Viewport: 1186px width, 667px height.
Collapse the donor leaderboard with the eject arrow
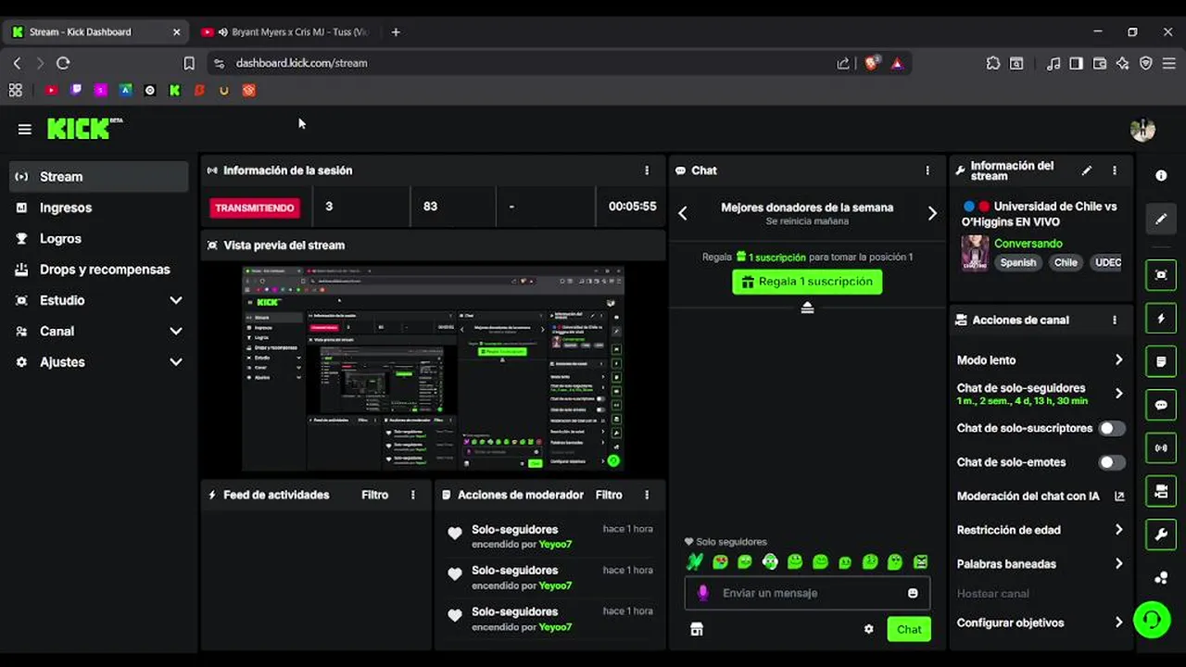pyautogui.click(x=807, y=308)
